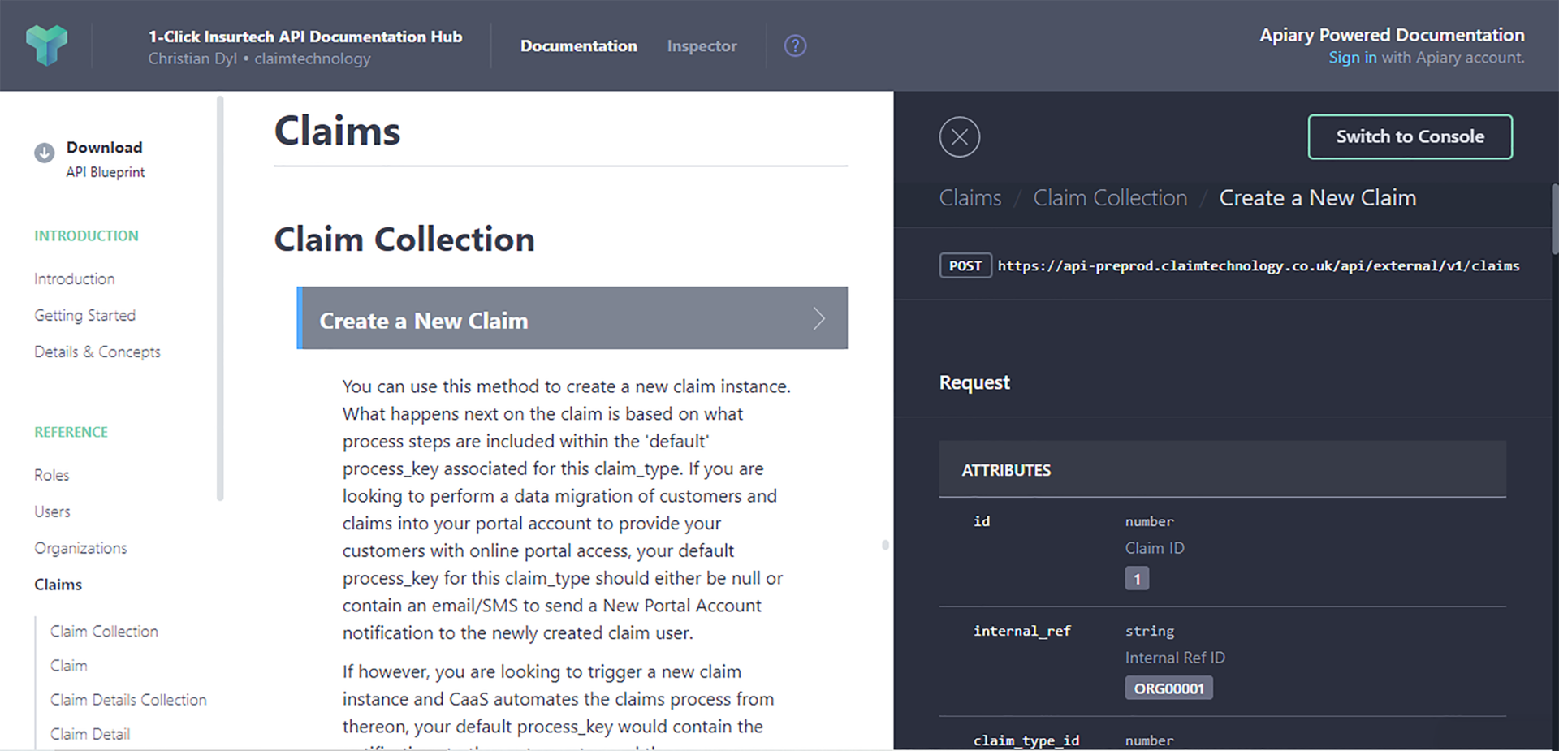This screenshot has height=751, width=1559.
Task: Open the Introduction sidebar link
Action: (75, 279)
